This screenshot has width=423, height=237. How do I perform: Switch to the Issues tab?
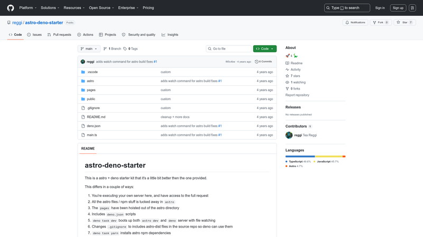pos(34,35)
